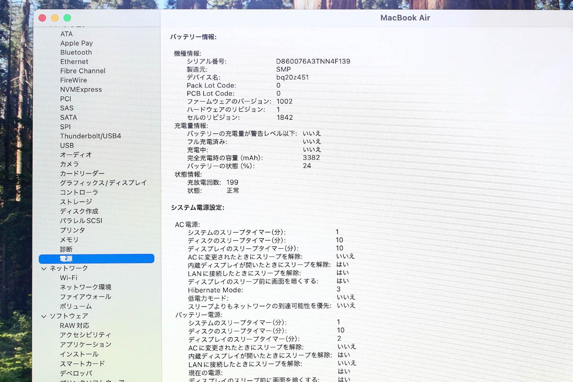Image resolution: width=573 pixels, height=382 pixels.
Task: Select the ストレージ sidebar entry
Action: point(76,202)
